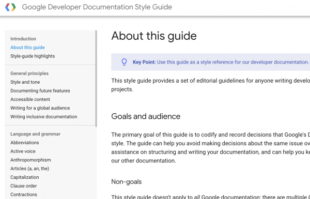Click the Google Developers logo icon
Screen dimensions: 310x199
(10, 7)
